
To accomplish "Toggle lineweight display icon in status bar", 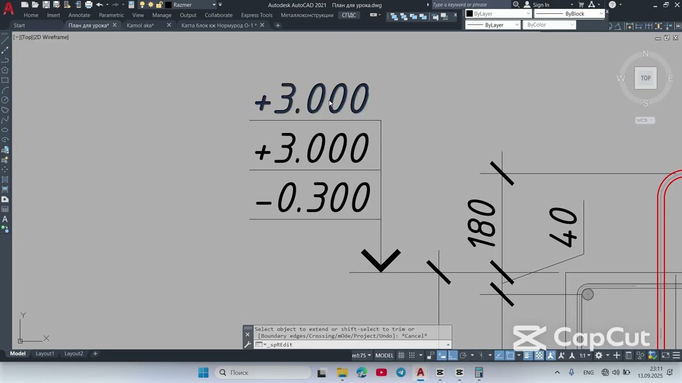I will click(x=528, y=355).
